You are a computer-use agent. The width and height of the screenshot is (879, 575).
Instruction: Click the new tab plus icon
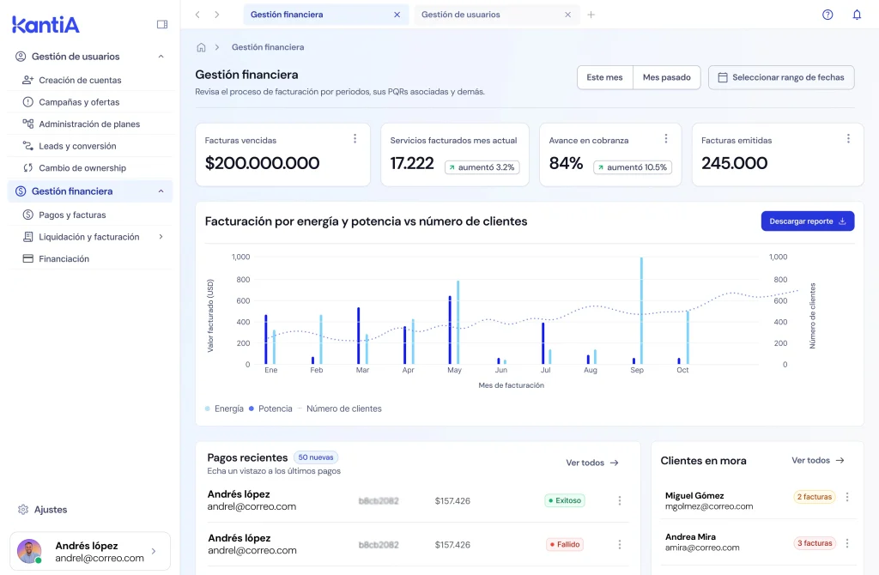click(x=591, y=15)
